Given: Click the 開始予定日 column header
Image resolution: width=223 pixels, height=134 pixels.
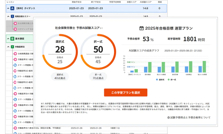Looking at the screenshot, I should click(x=77, y=2).
